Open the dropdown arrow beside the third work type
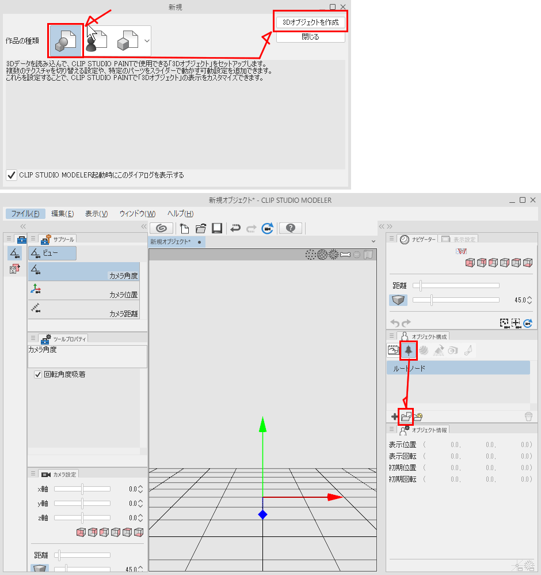 (x=148, y=40)
